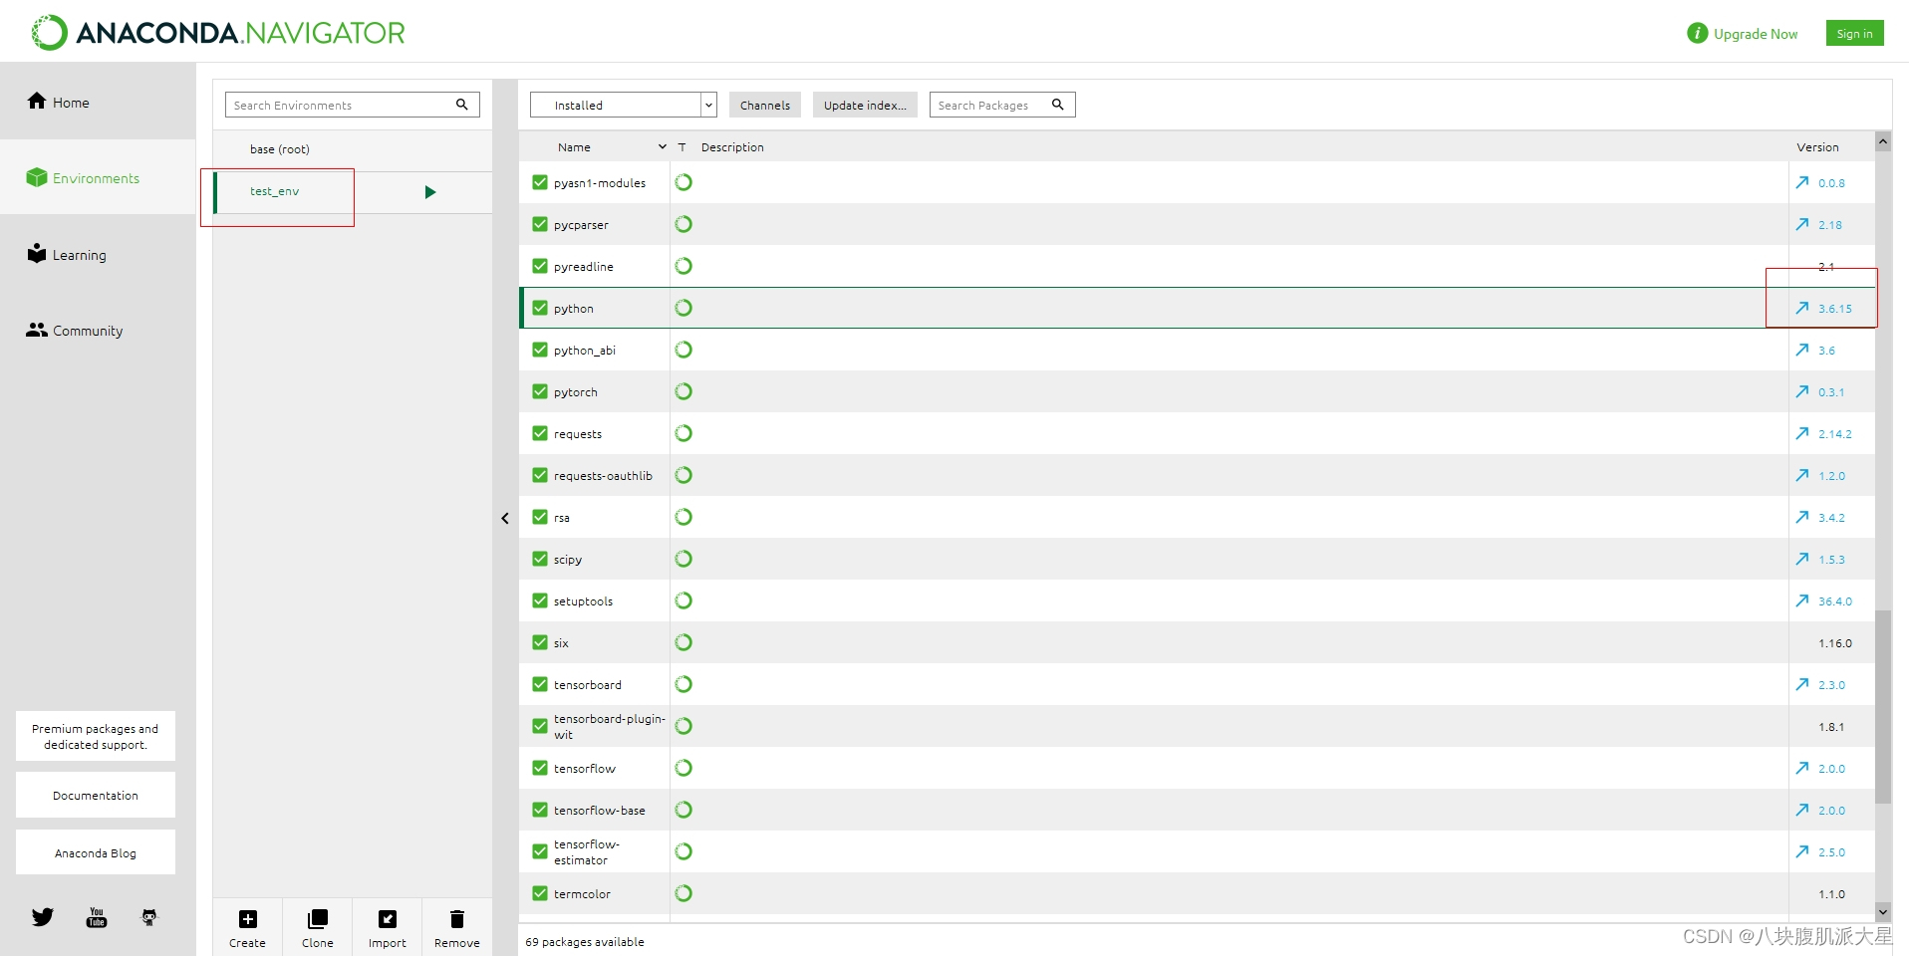The width and height of the screenshot is (1909, 956).
Task: Click the magnifier icon in Search Packages
Action: 1058,105
